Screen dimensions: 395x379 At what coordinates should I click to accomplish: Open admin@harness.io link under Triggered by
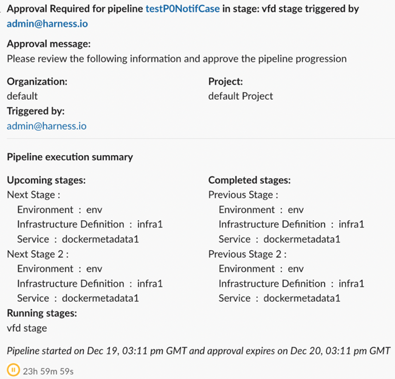(46, 126)
